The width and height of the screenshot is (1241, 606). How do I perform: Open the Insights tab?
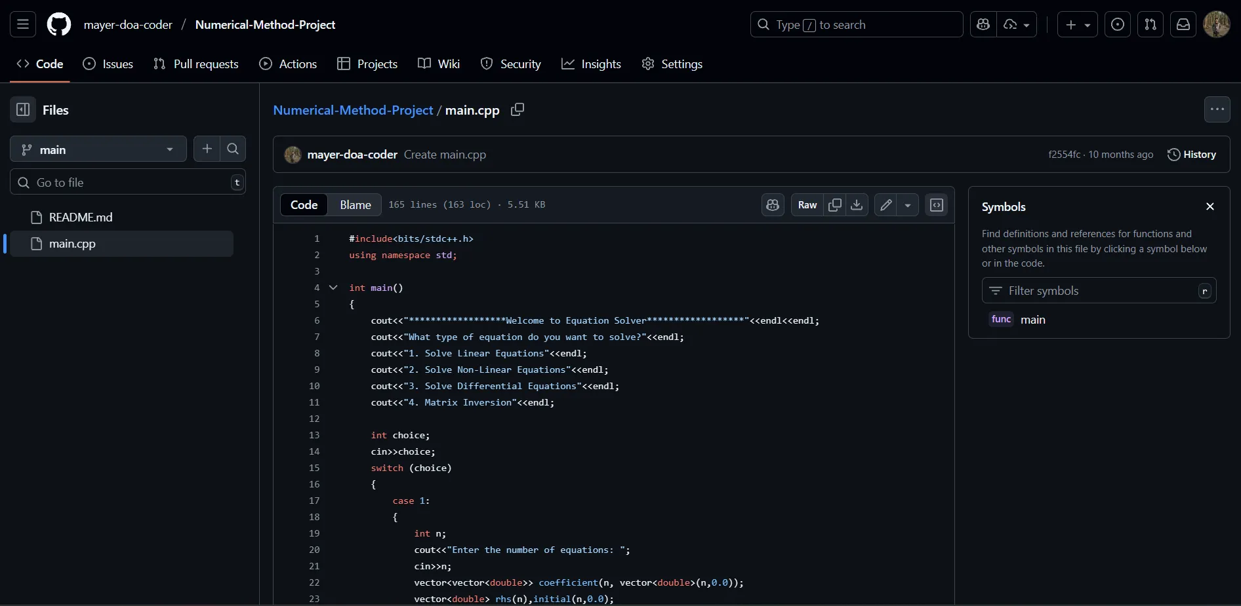pos(592,64)
